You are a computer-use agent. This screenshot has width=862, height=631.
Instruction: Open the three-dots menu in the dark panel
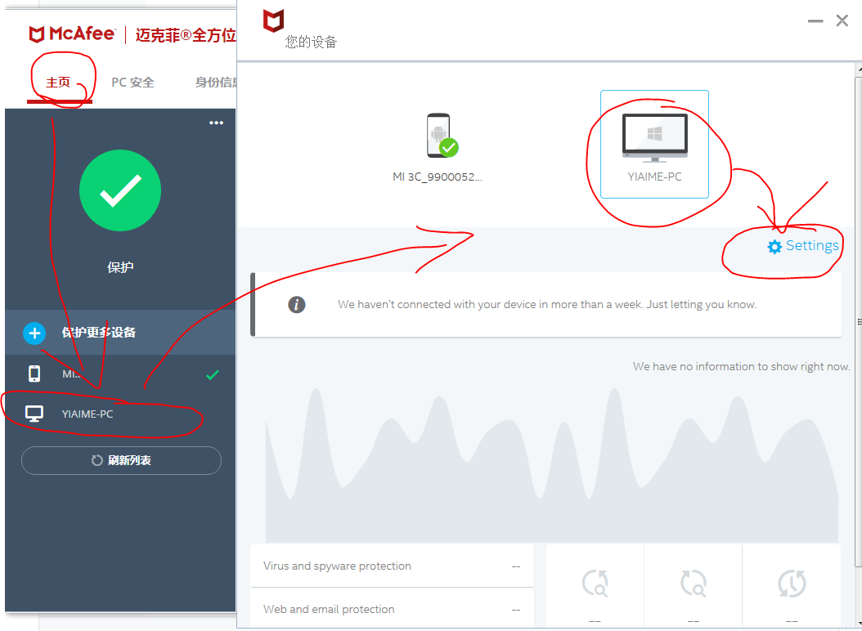[216, 123]
